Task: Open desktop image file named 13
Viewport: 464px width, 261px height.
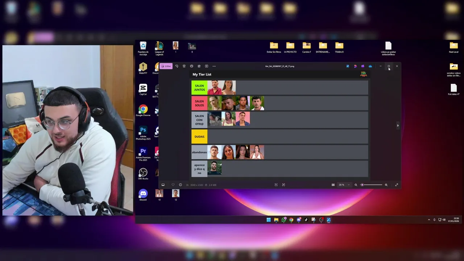Action: coord(159,195)
